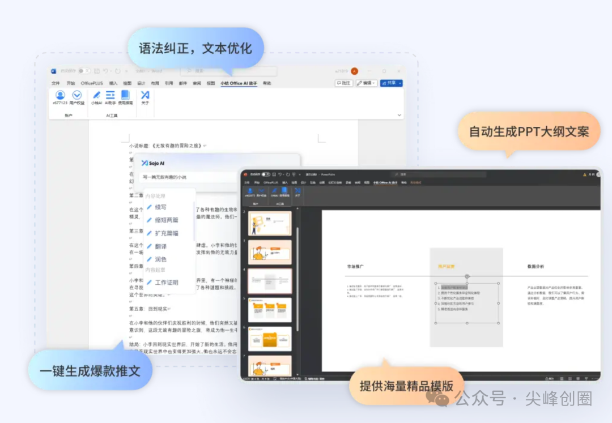Click the warning triangle icon in PowerPoint
The width and height of the screenshot is (612, 423).
coord(584,174)
